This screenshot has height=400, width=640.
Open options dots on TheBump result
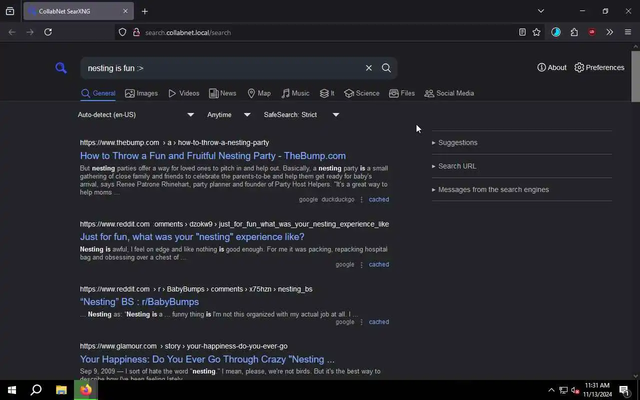point(361,199)
